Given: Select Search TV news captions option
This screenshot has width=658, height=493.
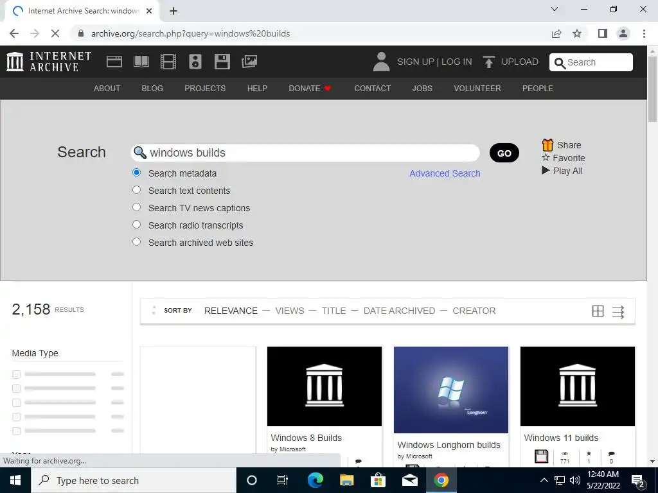Looking at the screenshot, I should pyautogui.click(x=136, y=207).
